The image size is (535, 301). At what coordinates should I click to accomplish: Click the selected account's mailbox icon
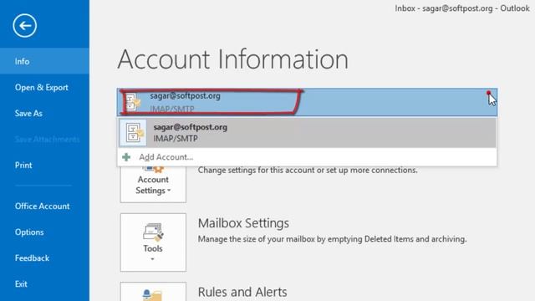(133, 102)
